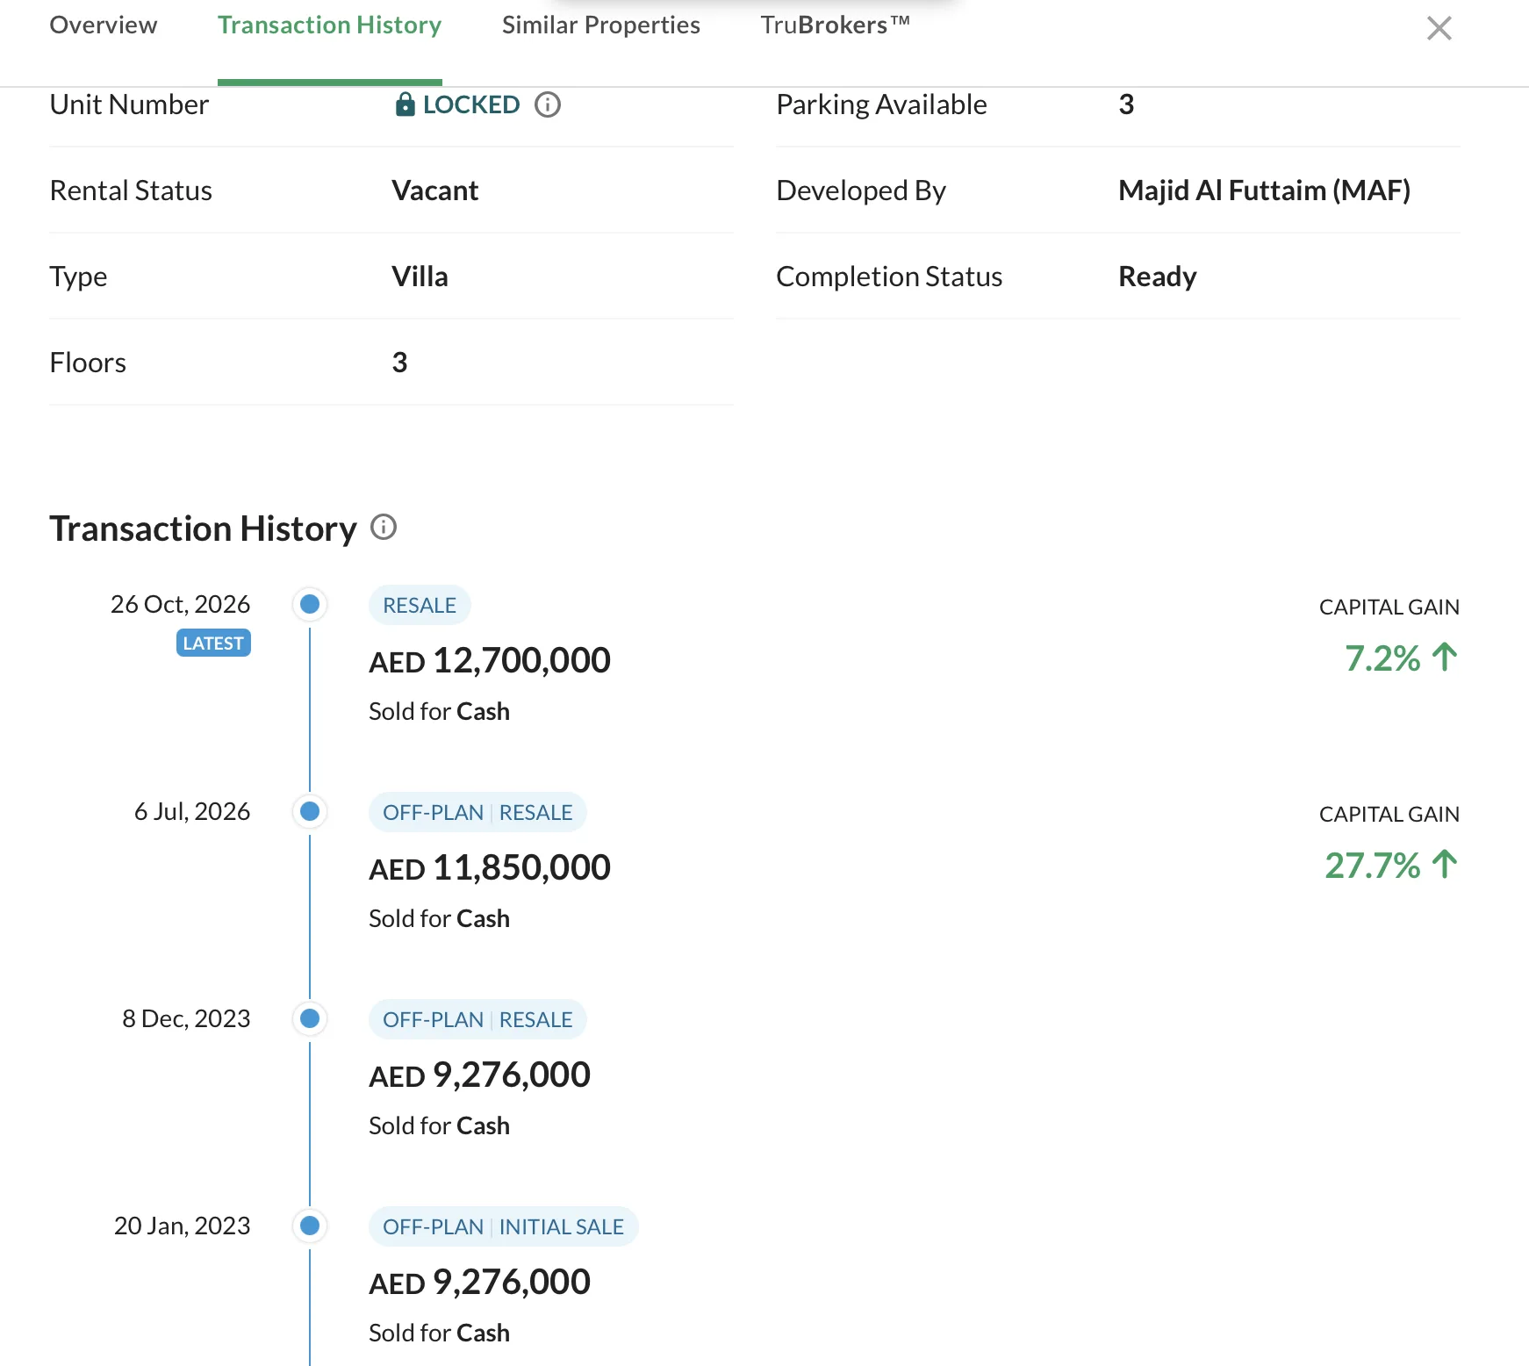Click the 20 Jan, 2023 date
Image resolution: width=1529 pixels, height=1366 pixels.
(182, 1226)
